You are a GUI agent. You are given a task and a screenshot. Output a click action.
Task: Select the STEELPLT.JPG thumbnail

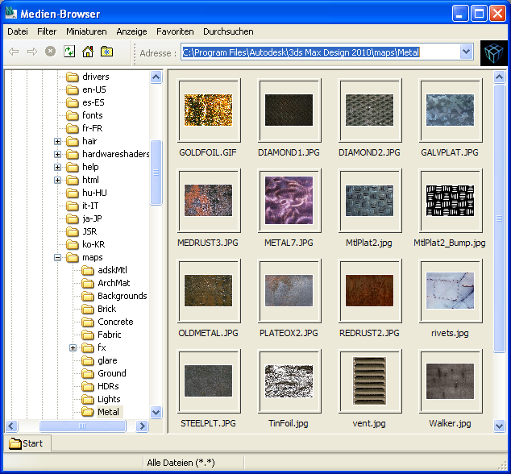(209, 381)
